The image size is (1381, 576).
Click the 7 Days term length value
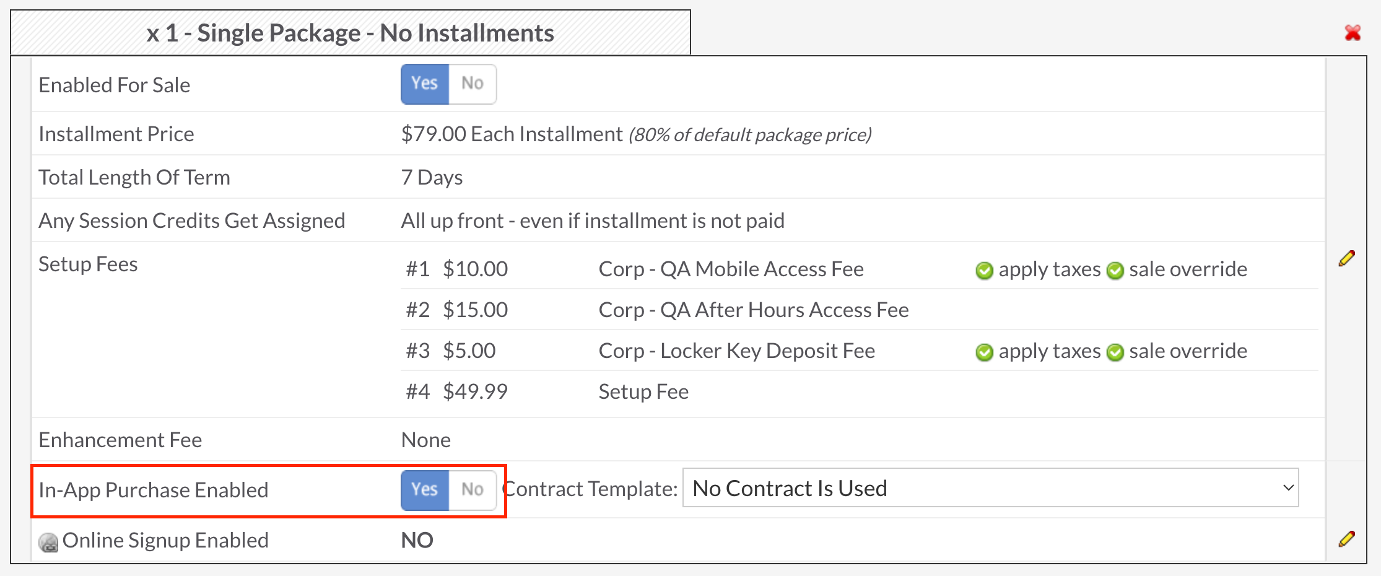[432, 178]
